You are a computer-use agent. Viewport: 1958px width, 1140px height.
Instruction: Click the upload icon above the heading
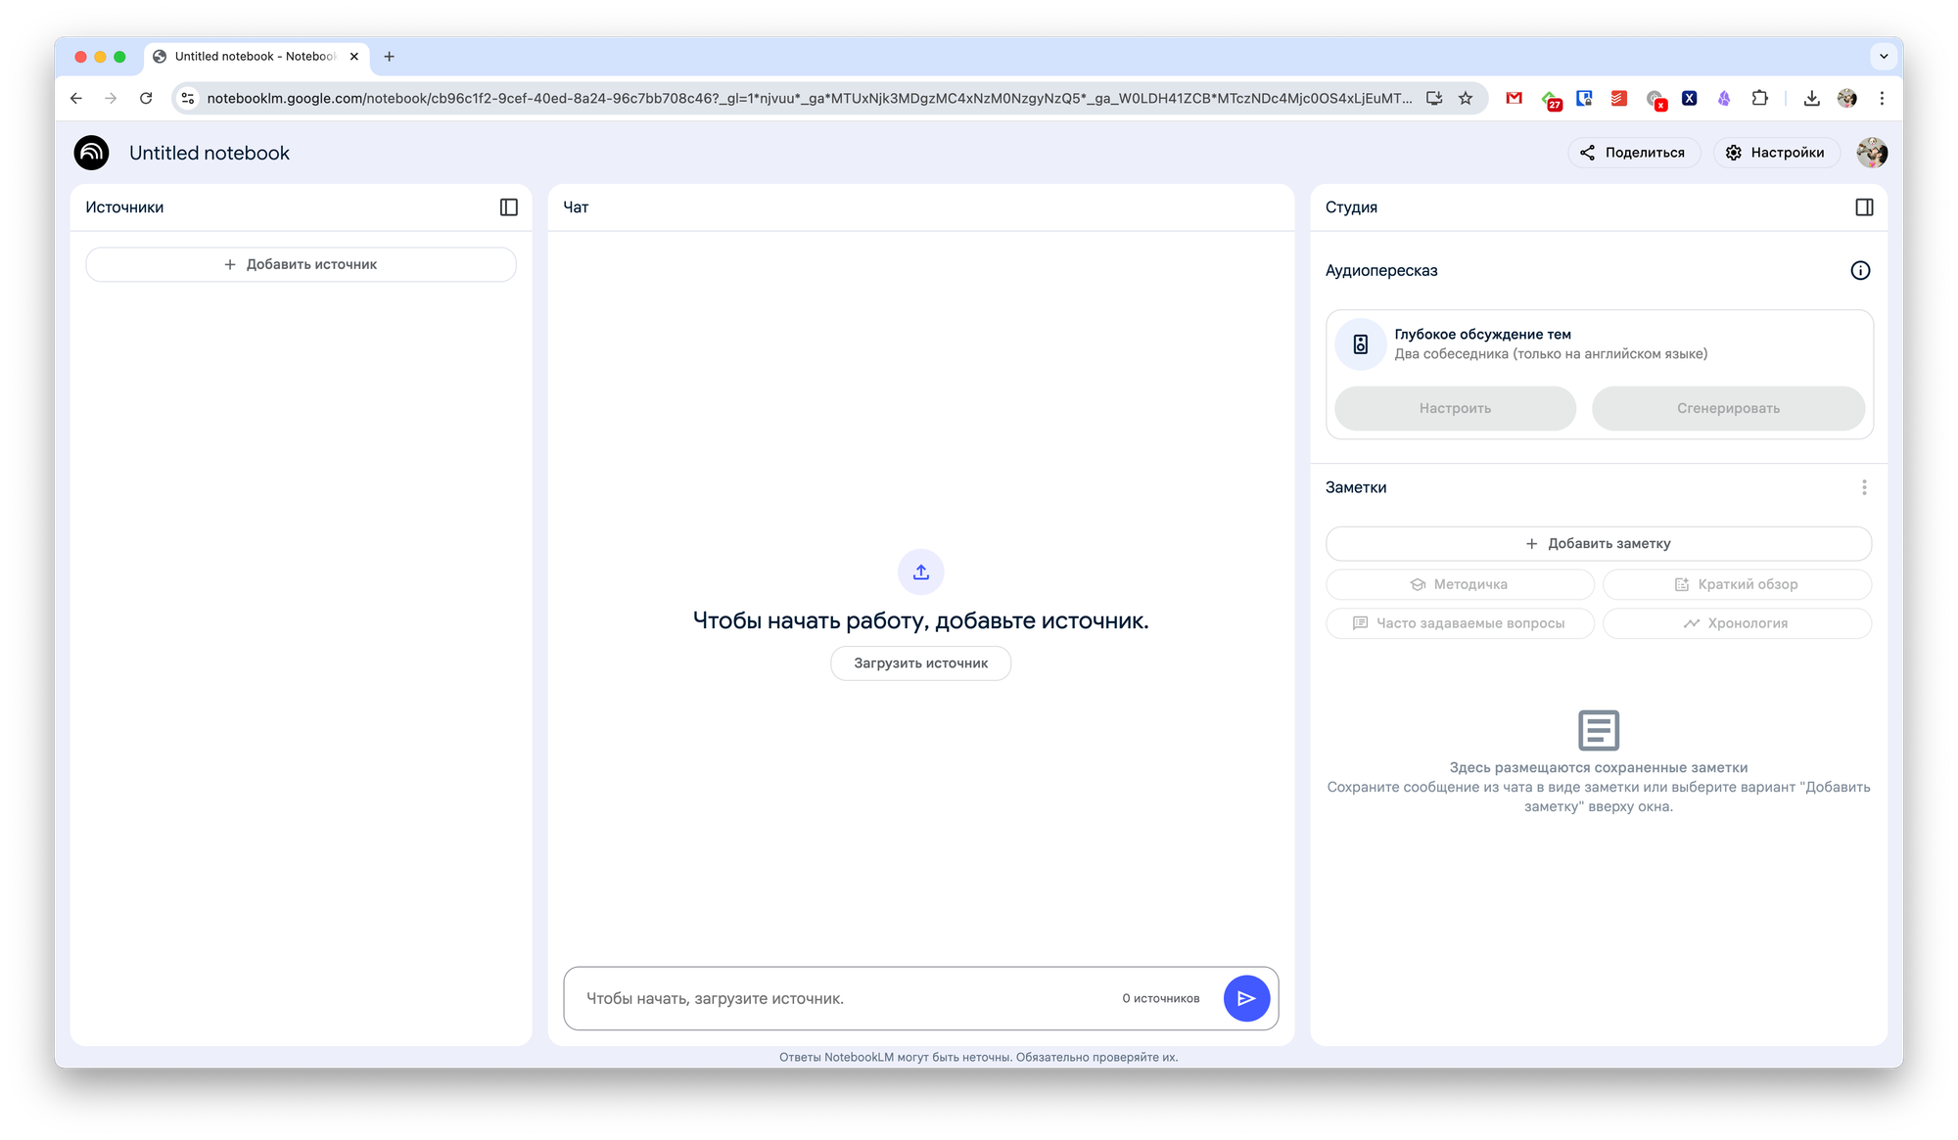click(x=920, y=572)
